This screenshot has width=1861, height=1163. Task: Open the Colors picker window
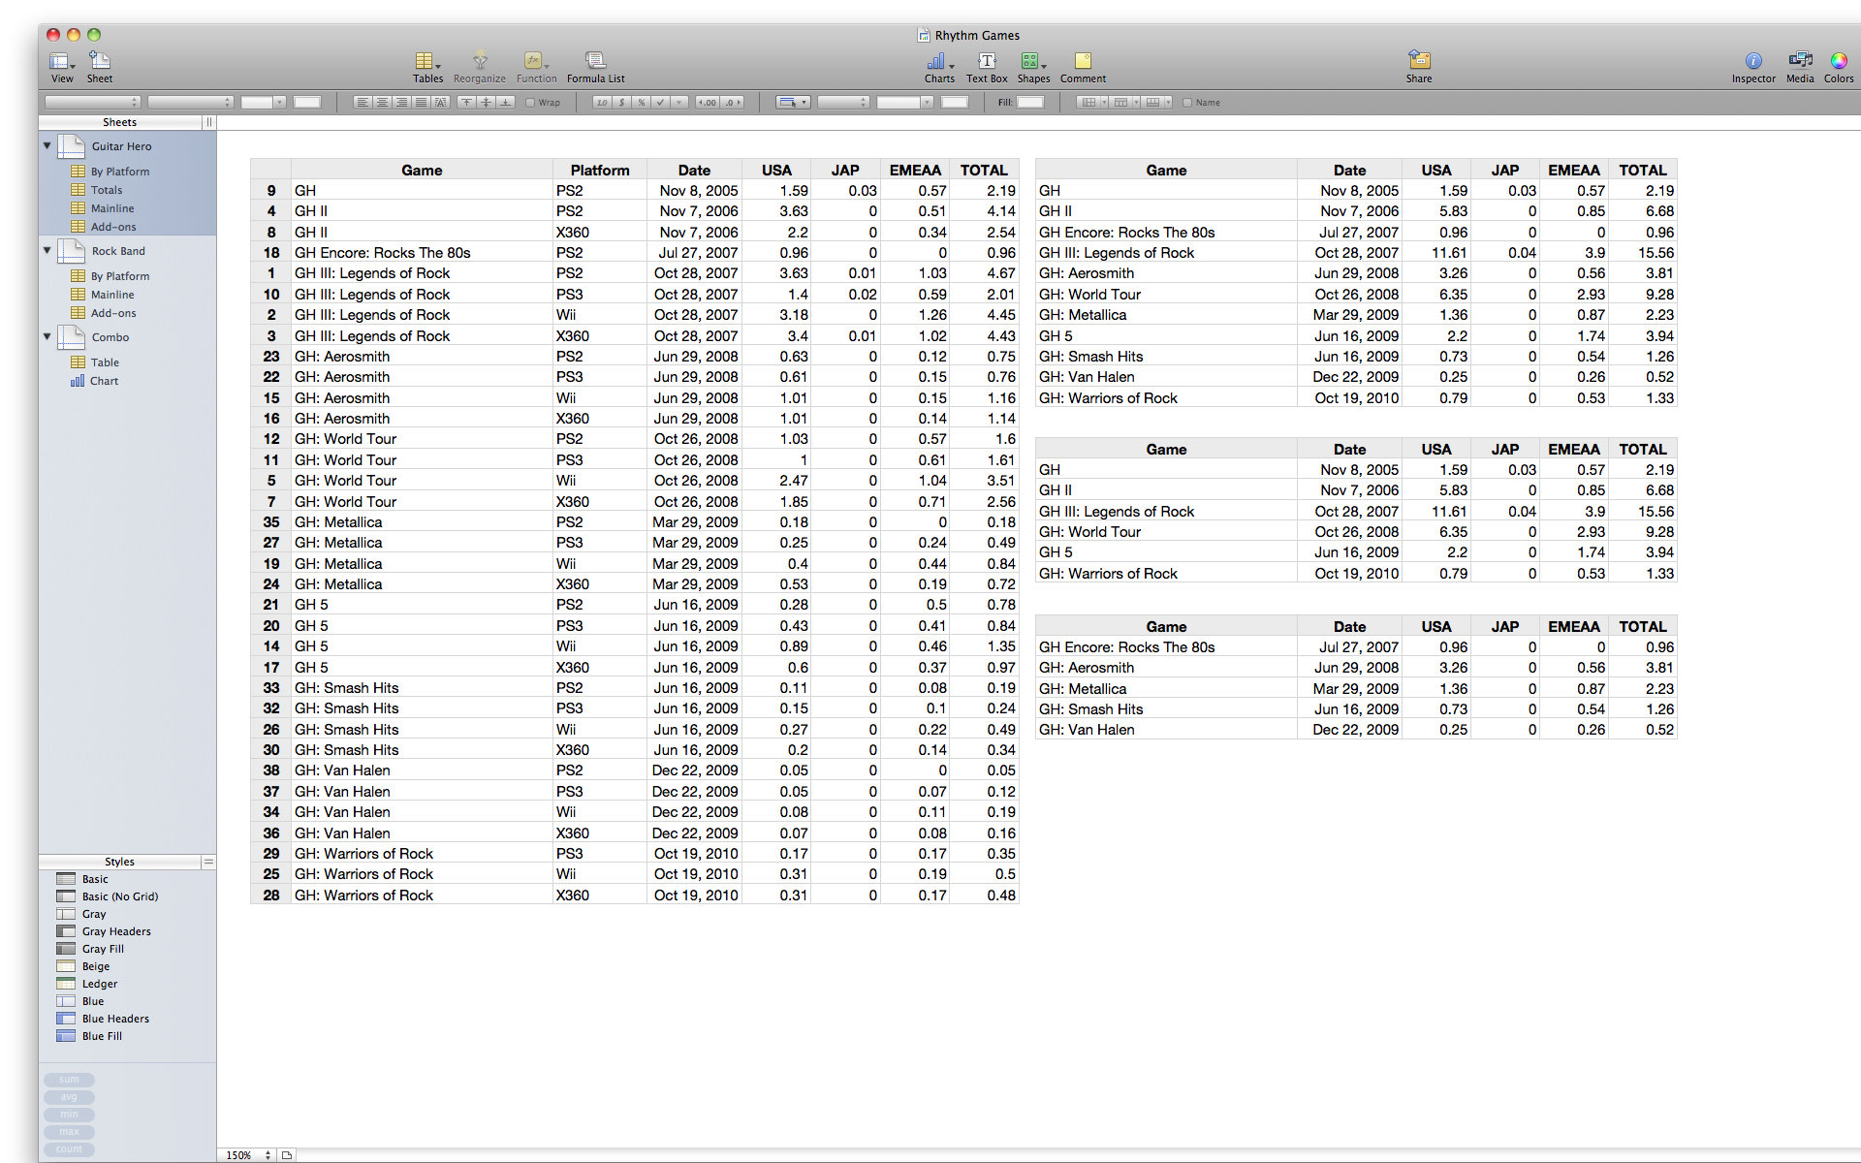[1839, 67]
